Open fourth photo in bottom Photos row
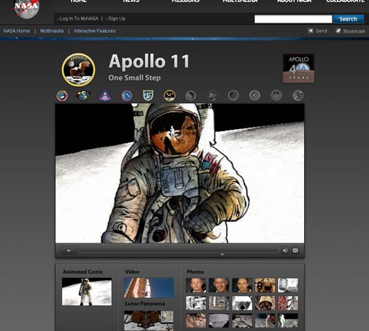 click(x=265, y=321)
